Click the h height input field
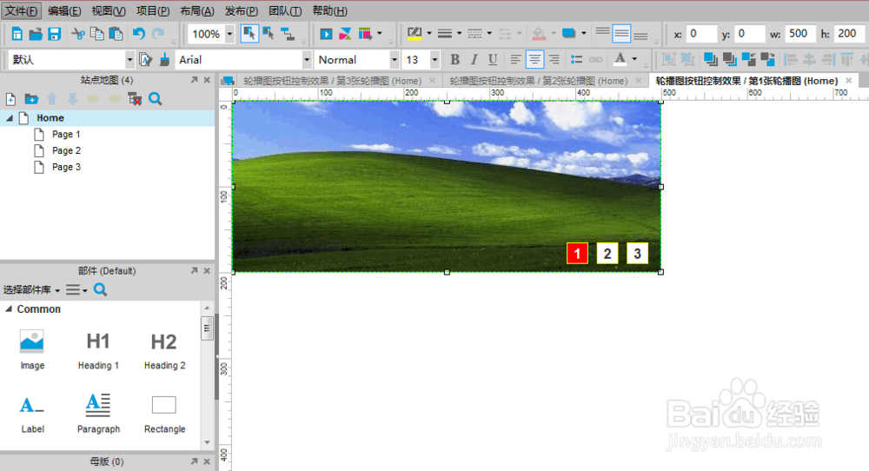869x471 pixels. click(848, 34)
